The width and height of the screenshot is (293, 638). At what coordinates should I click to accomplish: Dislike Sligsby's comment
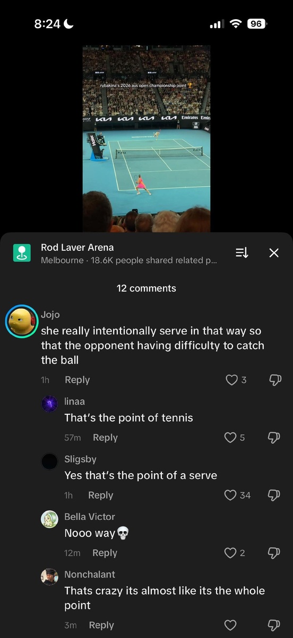click(x=274, y=495)
